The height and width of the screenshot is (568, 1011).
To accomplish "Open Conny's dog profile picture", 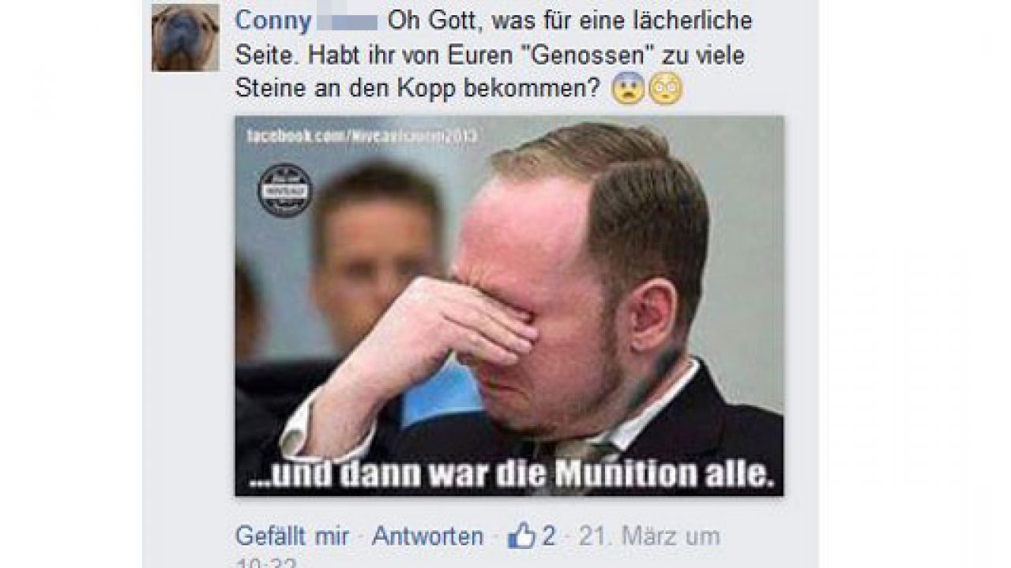I will 186,38.
